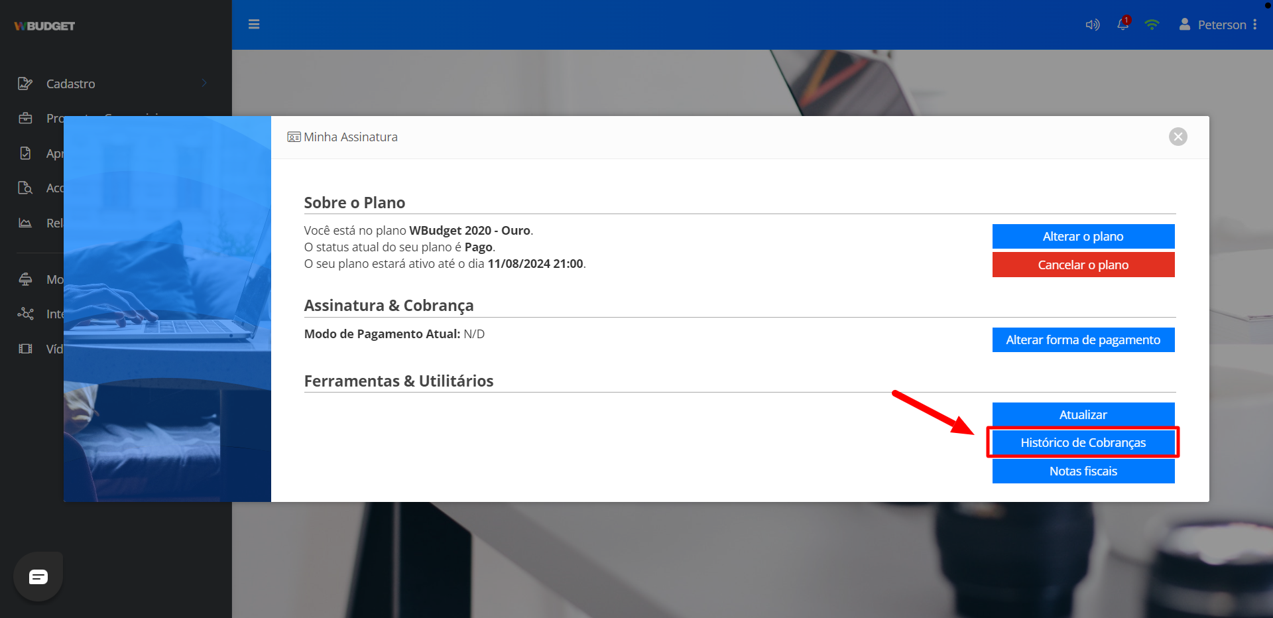Click the video film sidebar icon
The width and height of the screenshot is (1273, 618).
pyautogui.click(x=25, y=349)
